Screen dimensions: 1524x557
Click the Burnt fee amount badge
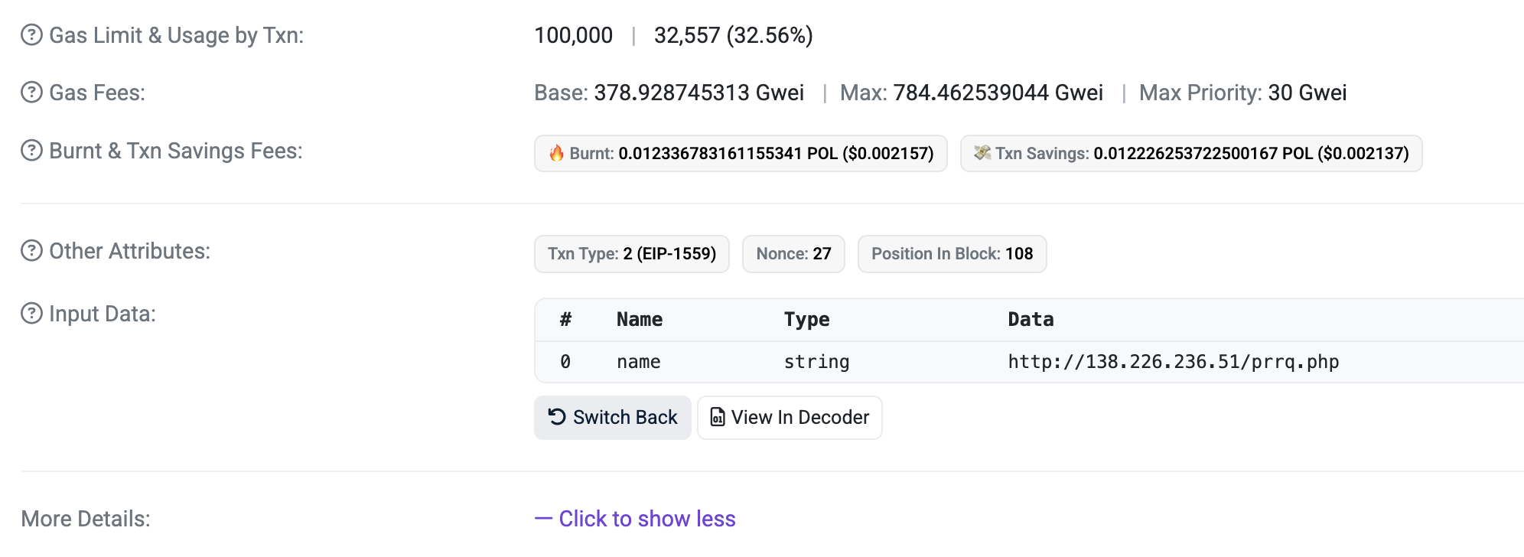click(741, 154)
